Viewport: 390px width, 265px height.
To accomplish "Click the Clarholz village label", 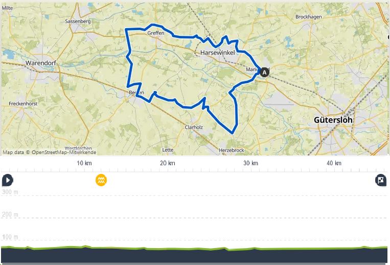I will pos(194,127).
